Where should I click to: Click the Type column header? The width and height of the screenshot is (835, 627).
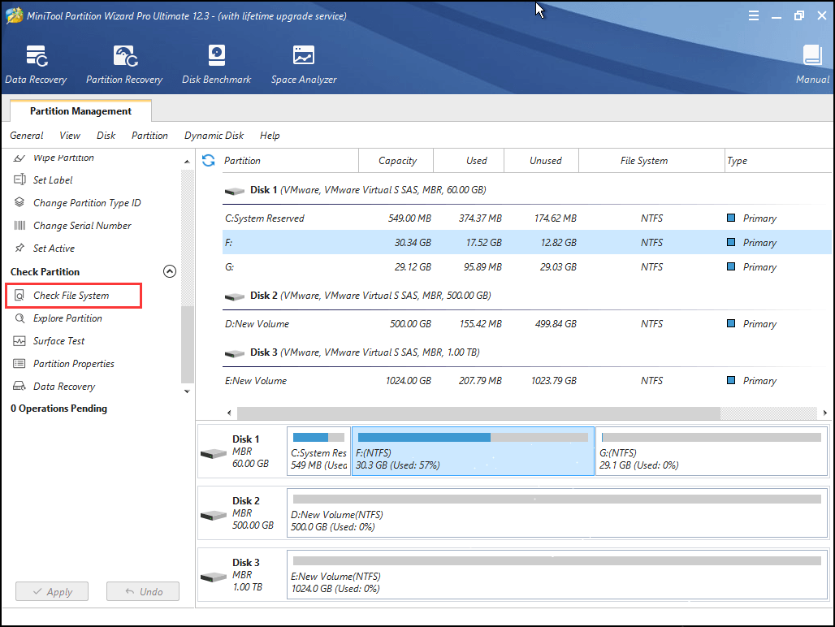[778, 160]
